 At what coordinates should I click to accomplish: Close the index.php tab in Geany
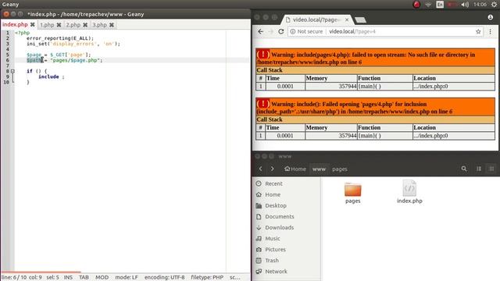[x=33, y=25]
